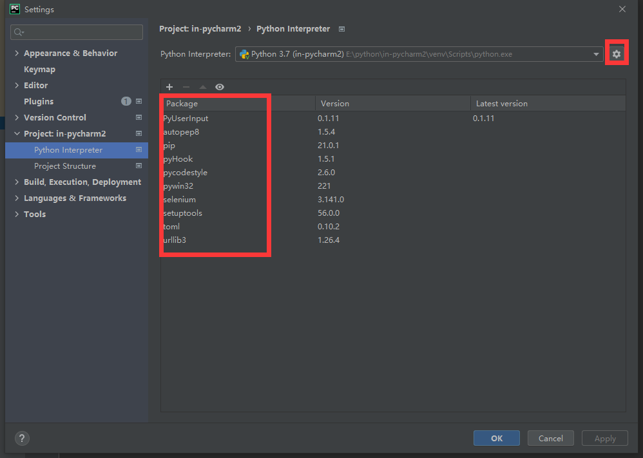Select the pyHook package row

[393, 158]
